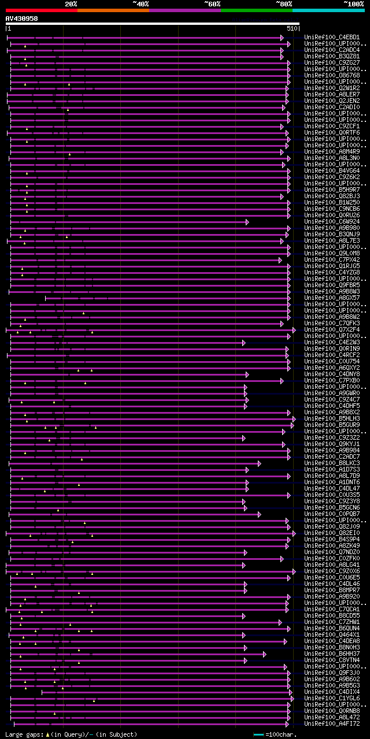Viewport: 370px width, 739px height.
Task: Select the UniRef100_A6QXY2 label
Action: pyautogui.click(x=332, y=368)
